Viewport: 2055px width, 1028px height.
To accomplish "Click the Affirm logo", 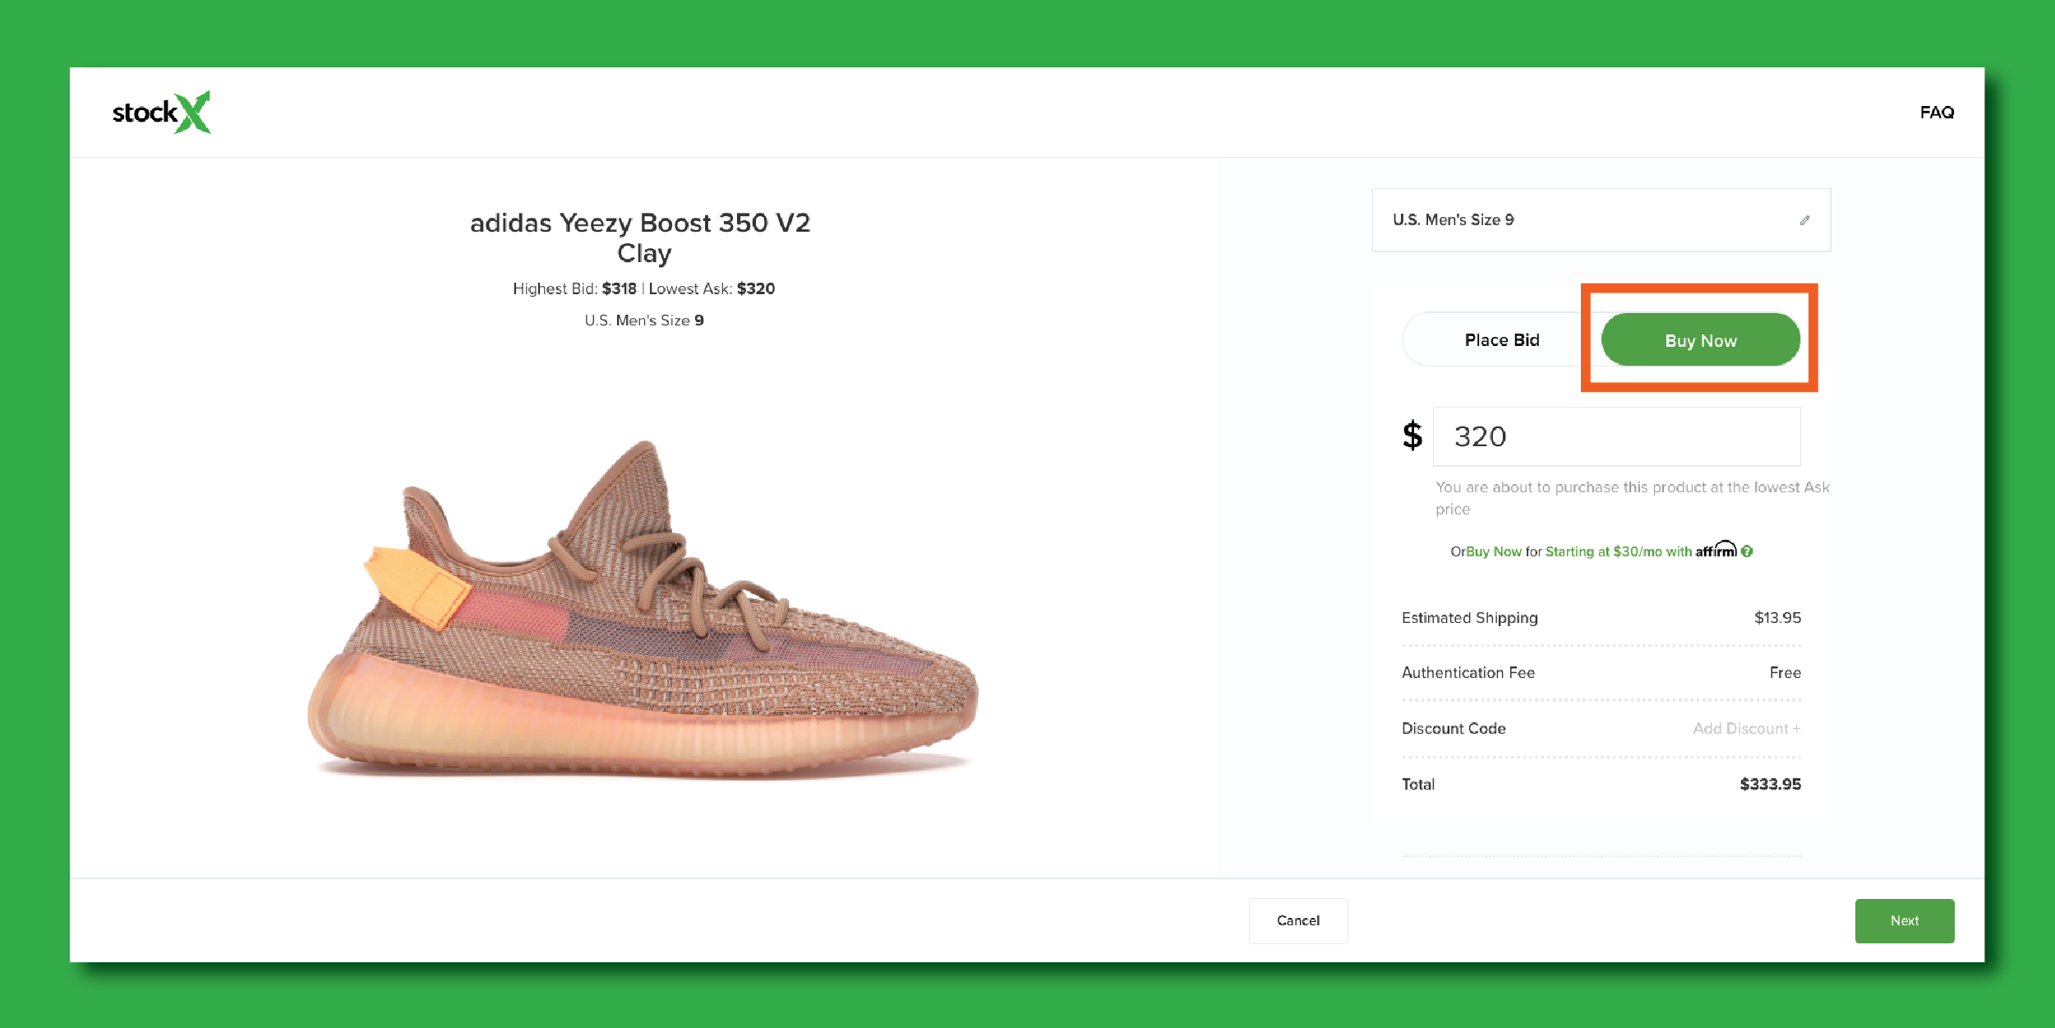I will pyautogui.click(x=1716, y=550).
